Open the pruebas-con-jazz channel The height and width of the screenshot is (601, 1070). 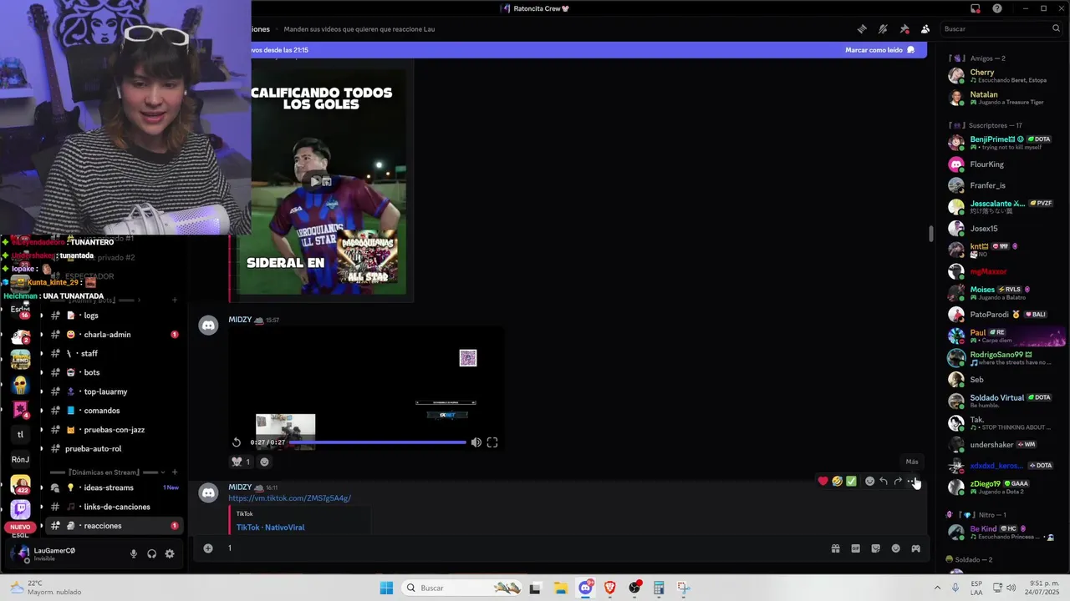point(113,430)
